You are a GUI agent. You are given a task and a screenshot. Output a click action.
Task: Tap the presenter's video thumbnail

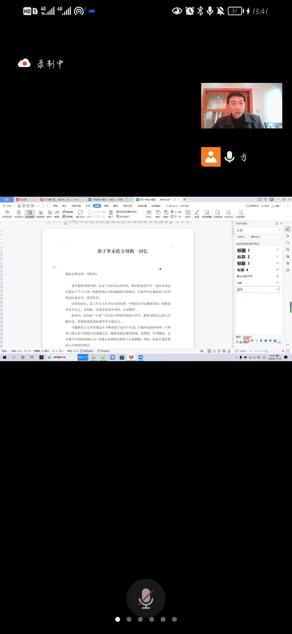pyautogui.click(x=242, y=106)
